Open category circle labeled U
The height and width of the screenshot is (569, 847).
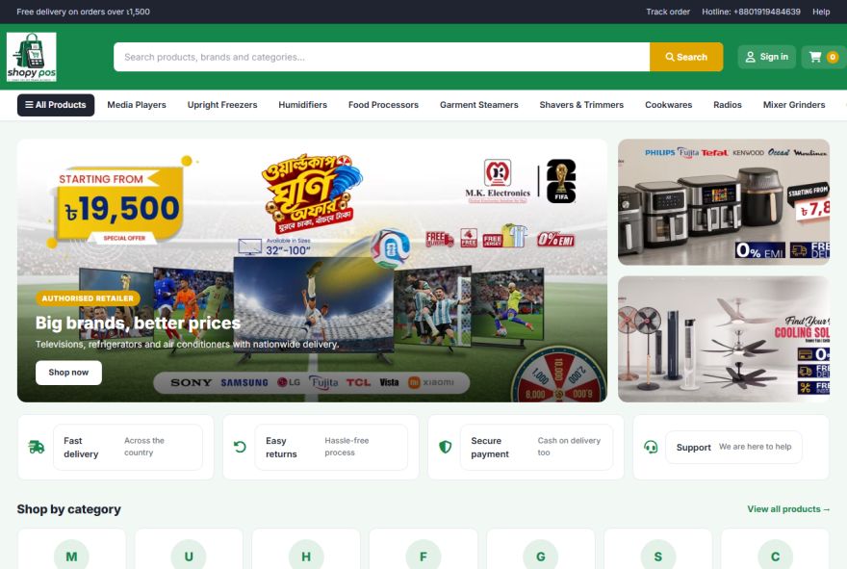coord(189,556)
